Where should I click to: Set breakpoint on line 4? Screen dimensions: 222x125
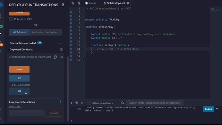(x=71, y=19)
